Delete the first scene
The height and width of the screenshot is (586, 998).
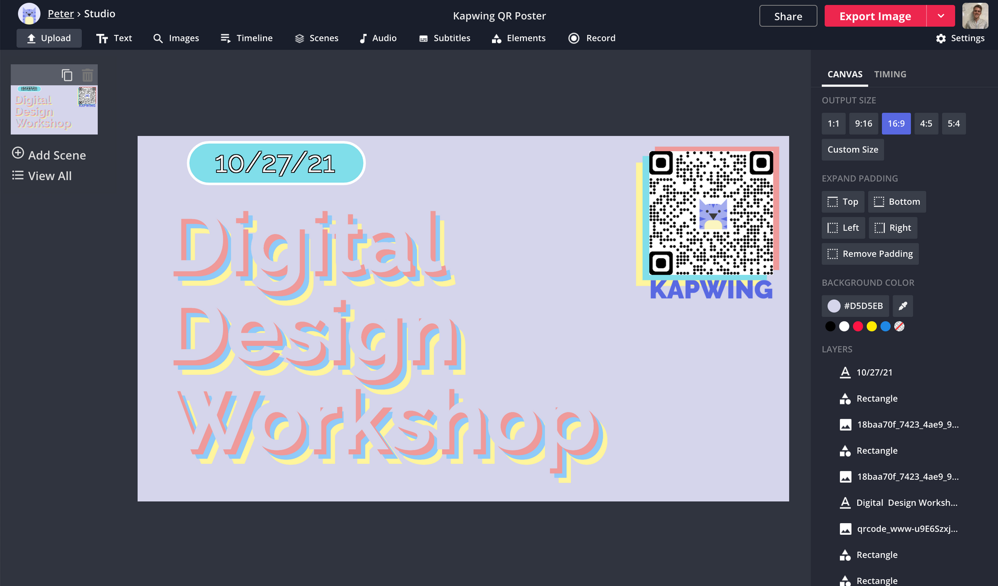pyautogui.click(x=88, y=75)
